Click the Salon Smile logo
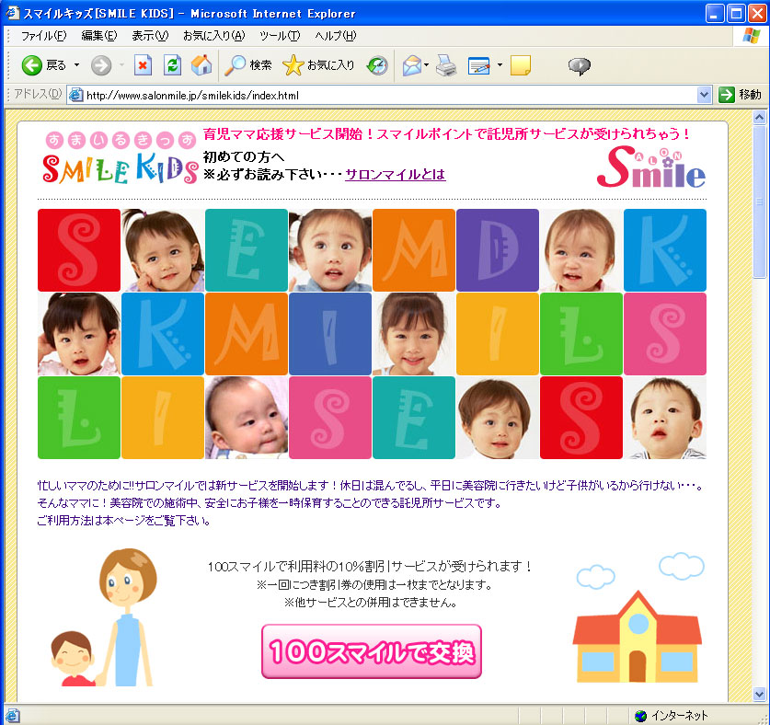 (x=651, y=167)
